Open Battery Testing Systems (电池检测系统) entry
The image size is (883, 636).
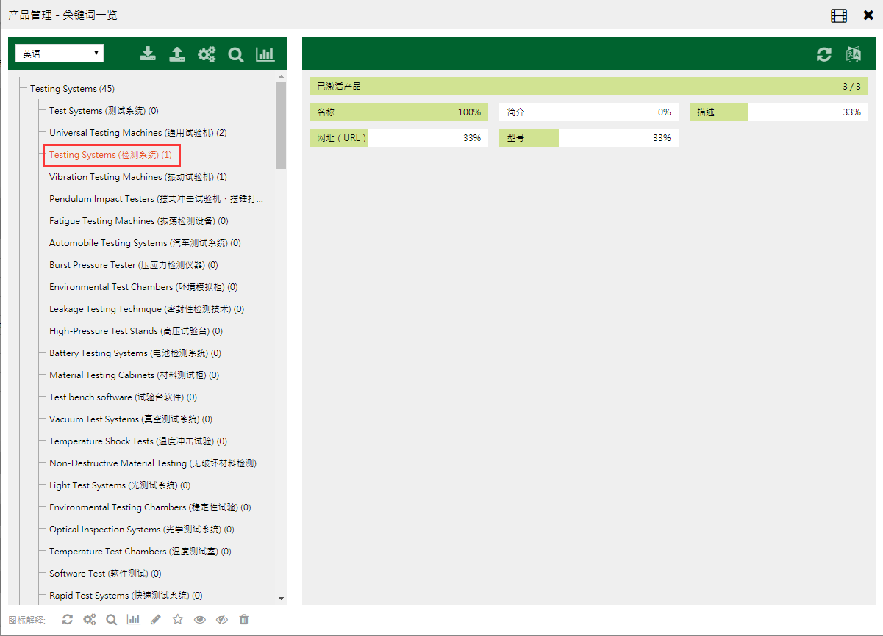click(135, 353)
